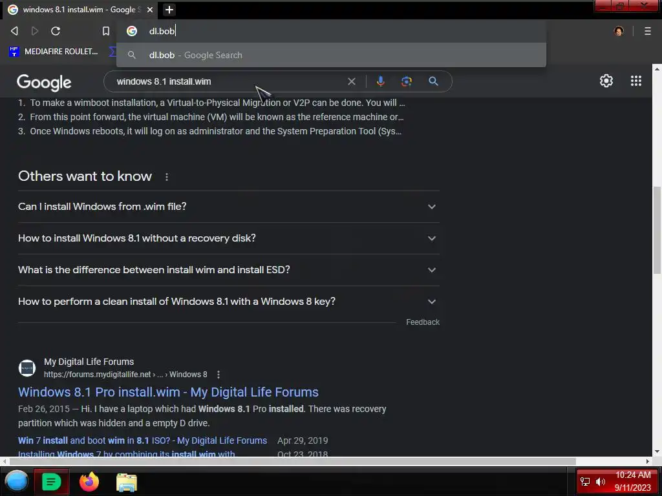Click the 'My Digital Life Forums' site name

(x=89, y=362)
